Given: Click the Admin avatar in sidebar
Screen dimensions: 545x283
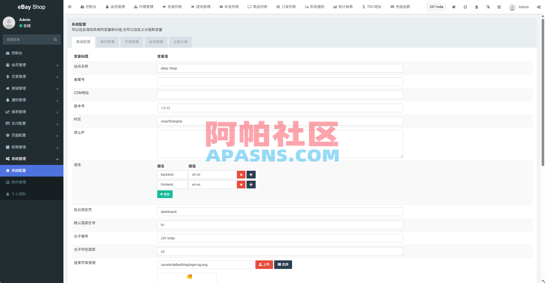Looking at the screenshot, I should [9, 23].
